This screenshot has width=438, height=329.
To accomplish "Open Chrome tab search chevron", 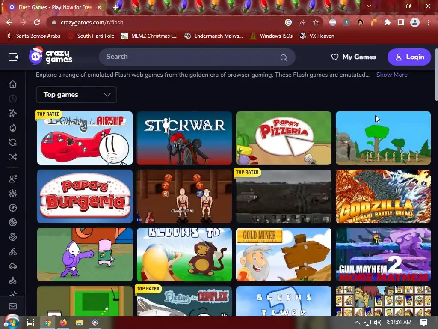I will pyautogui.click(x=369, y=6).
